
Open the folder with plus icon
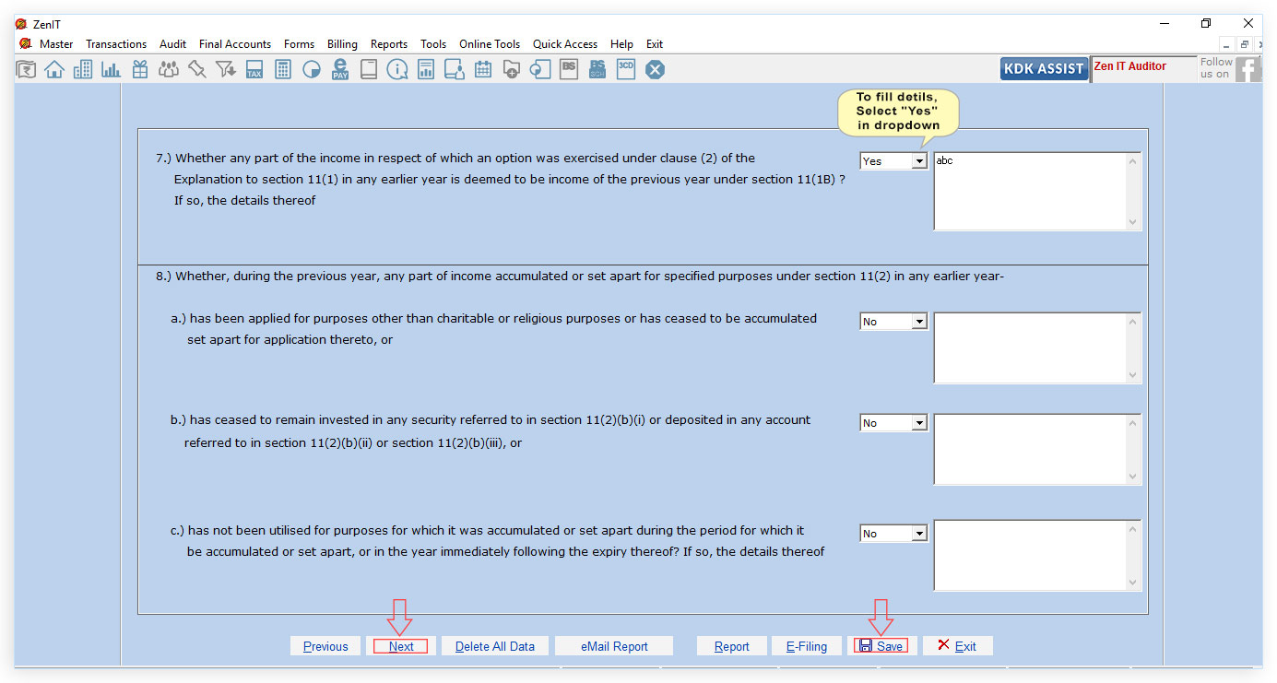(x=512, y=69)
